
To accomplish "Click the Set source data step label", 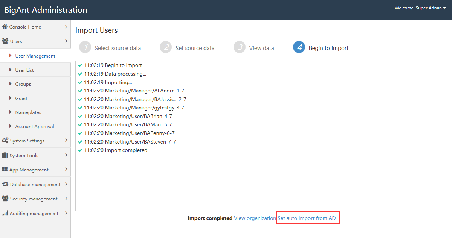I will click(195, 48).
